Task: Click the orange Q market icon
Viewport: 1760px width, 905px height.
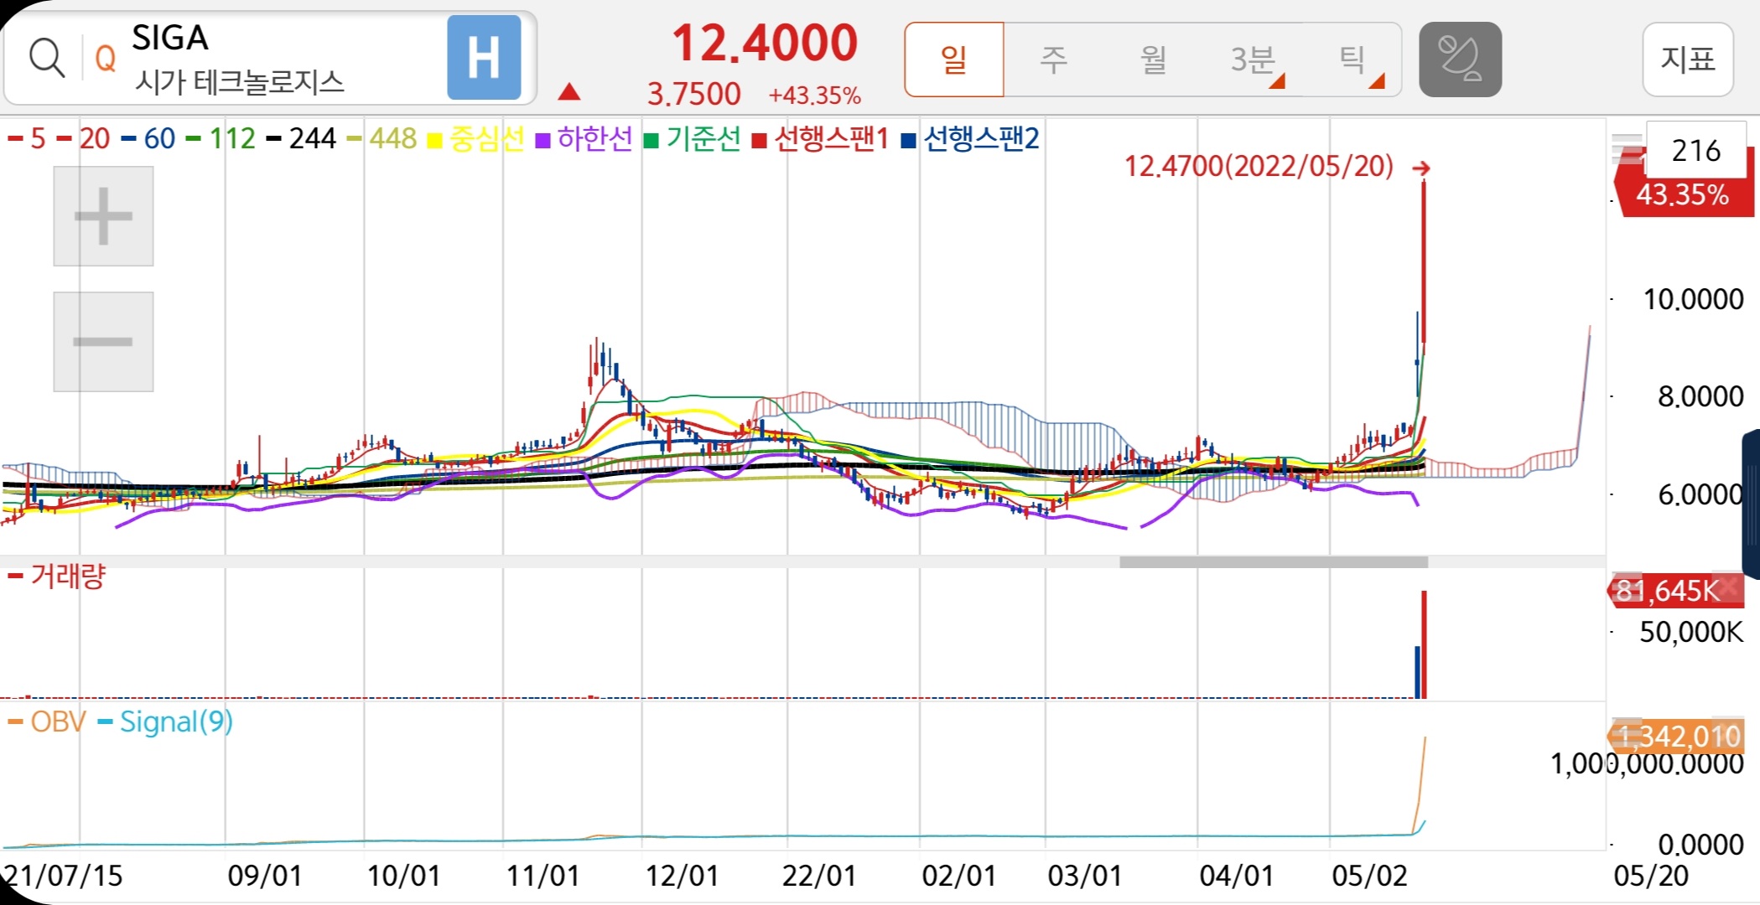Action: click(106, 59)
